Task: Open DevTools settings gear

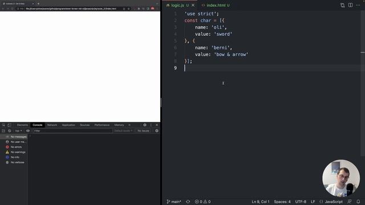Action: (x=145, y=125)
